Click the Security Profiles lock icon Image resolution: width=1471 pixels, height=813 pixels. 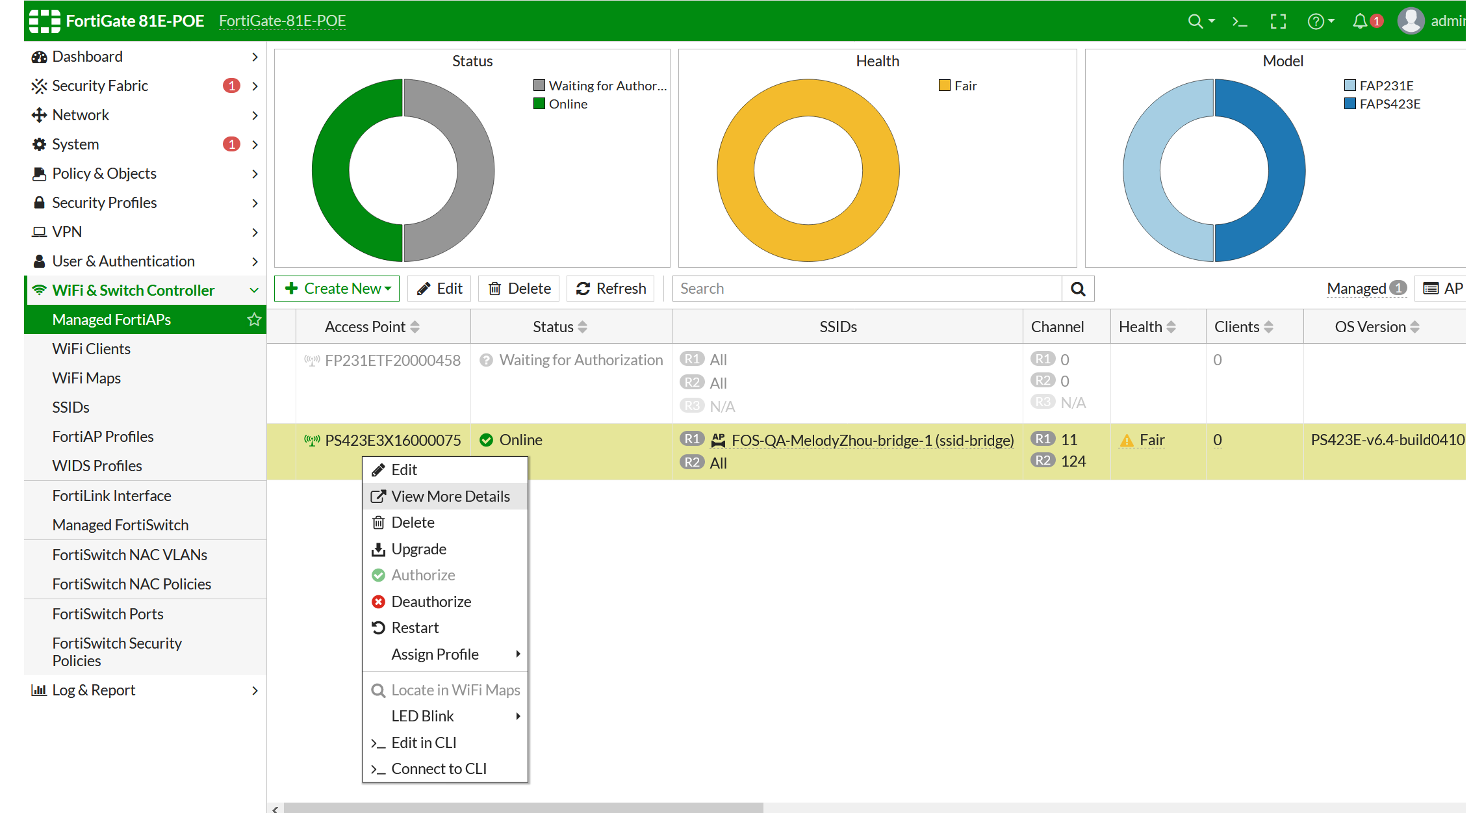tap(39, 203)
